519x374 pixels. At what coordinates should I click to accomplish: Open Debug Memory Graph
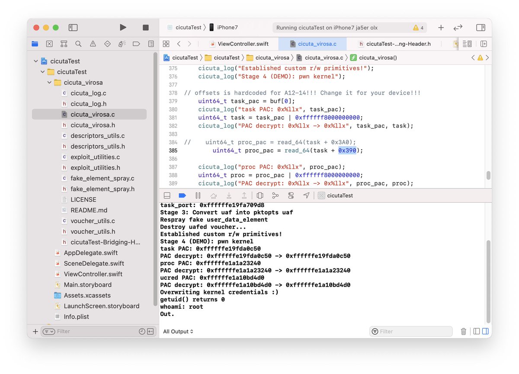[x=275, y=195]
